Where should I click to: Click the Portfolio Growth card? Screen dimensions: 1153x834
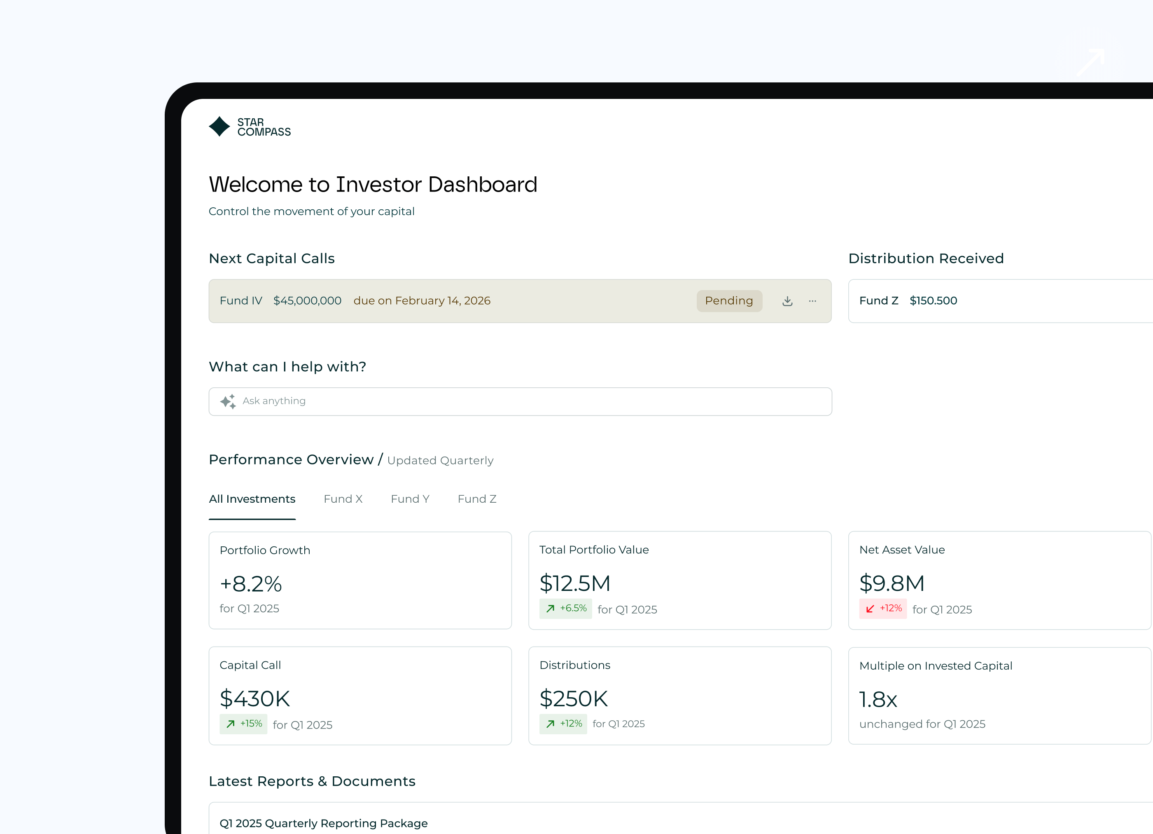360,580
